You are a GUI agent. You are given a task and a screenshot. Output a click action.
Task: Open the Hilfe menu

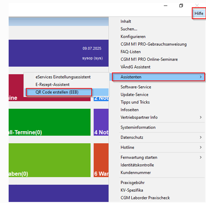click(199, 13)
